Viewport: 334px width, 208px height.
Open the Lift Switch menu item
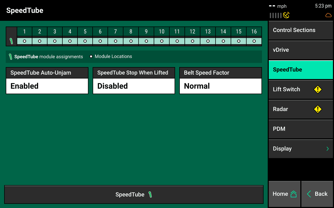[x=301, y=89]
